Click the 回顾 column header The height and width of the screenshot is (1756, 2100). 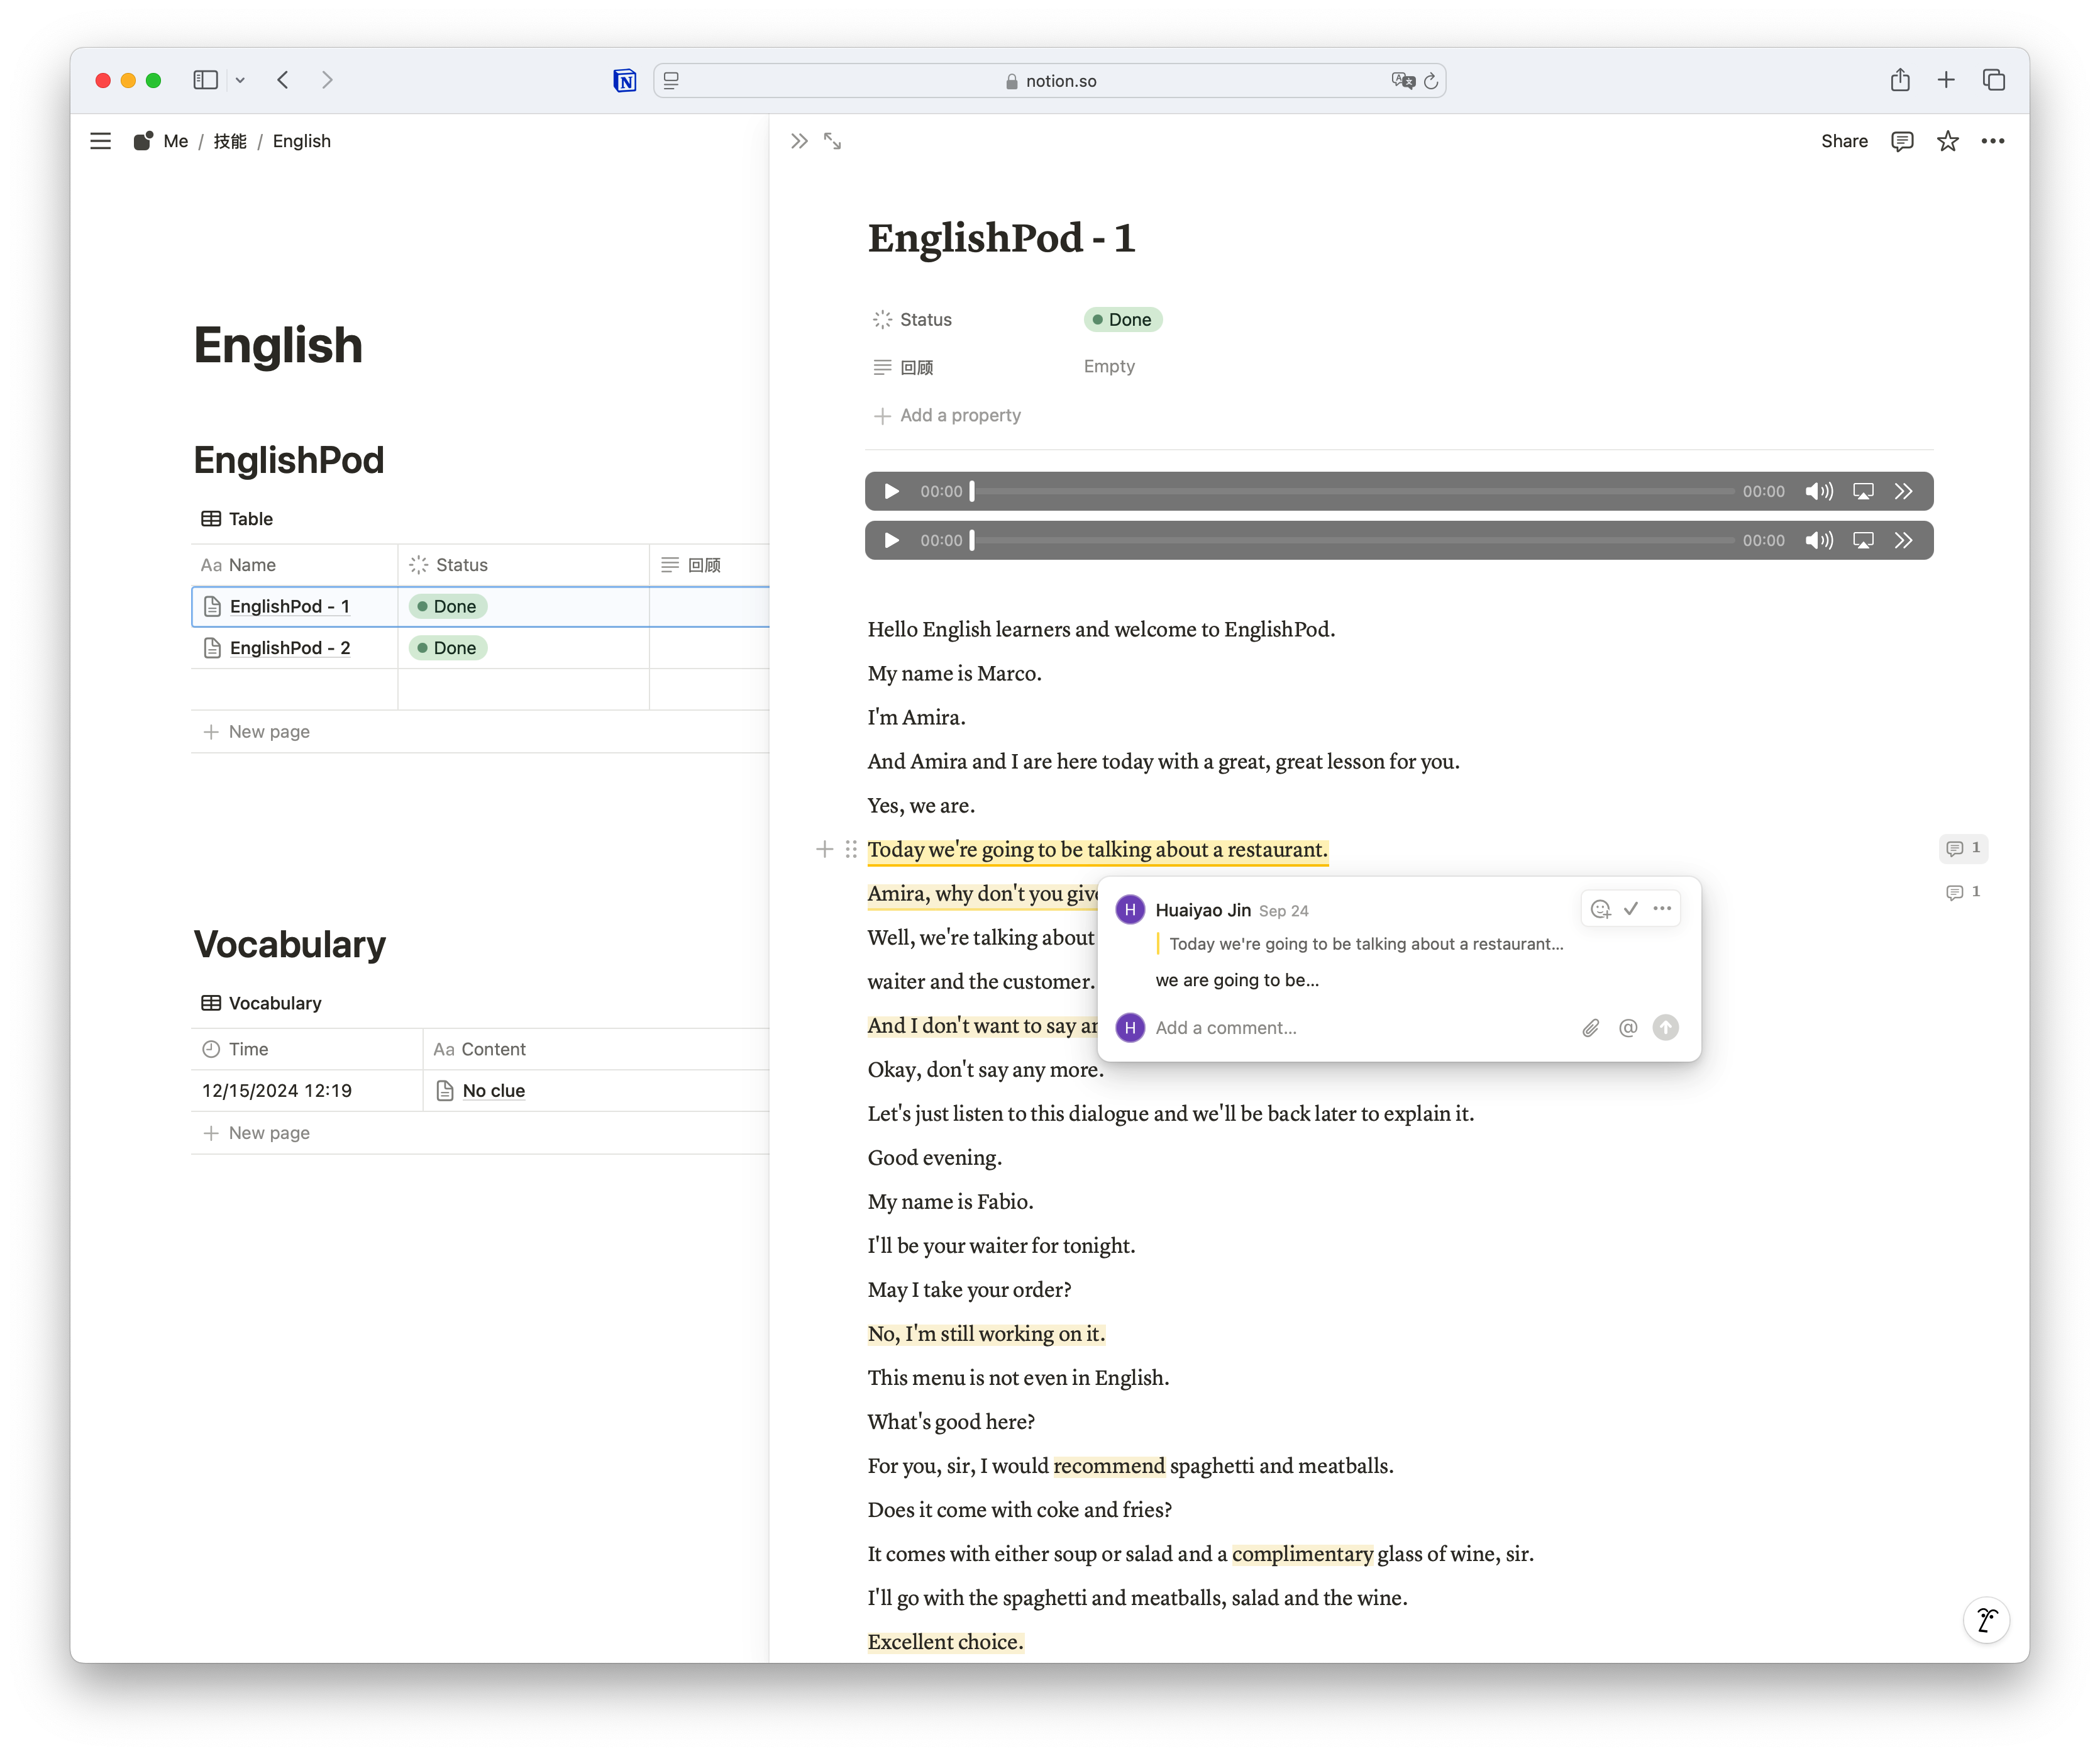coord(709,565)
